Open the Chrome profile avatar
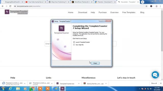This screenshot has width=163, height=91. [x=156, y=6]
